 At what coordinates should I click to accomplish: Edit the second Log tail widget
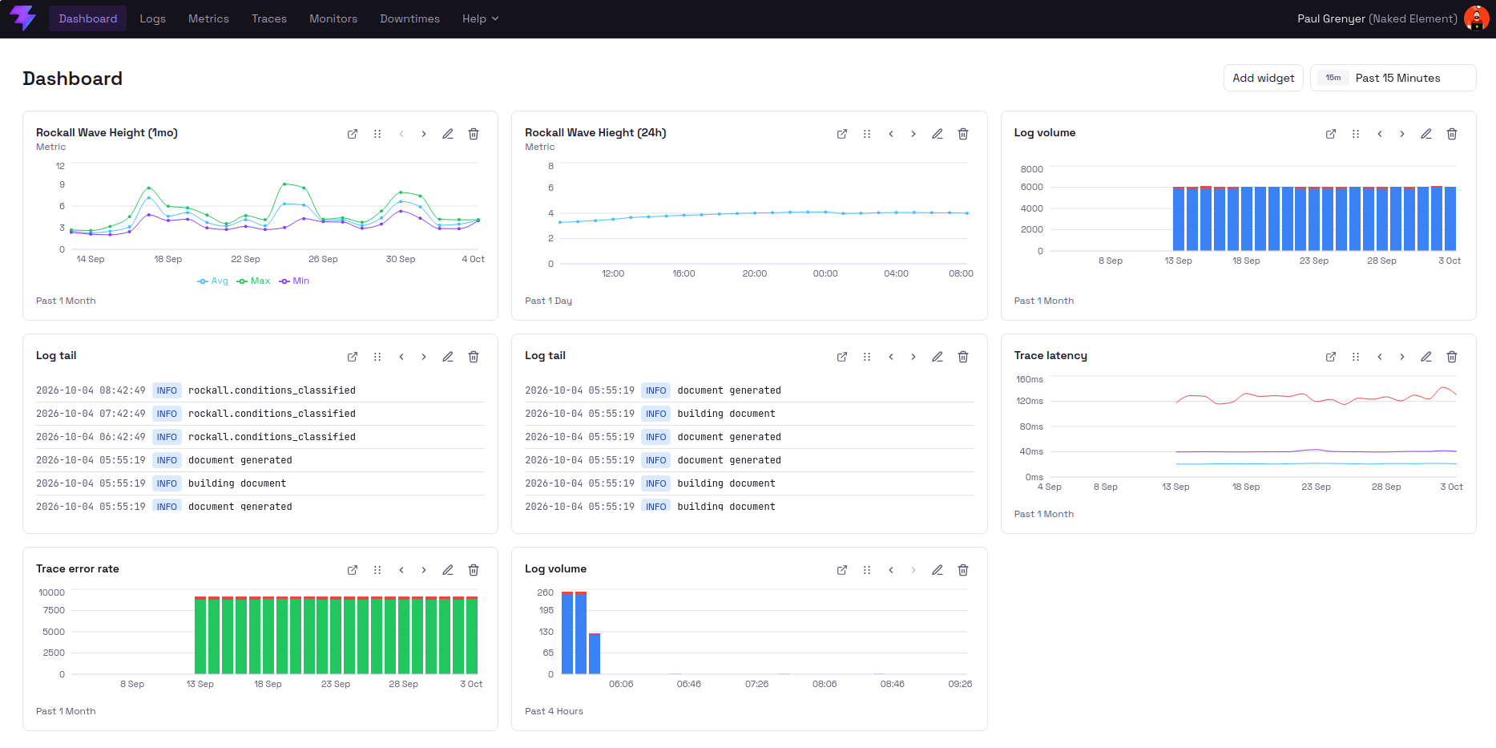[x=938, y=357]
